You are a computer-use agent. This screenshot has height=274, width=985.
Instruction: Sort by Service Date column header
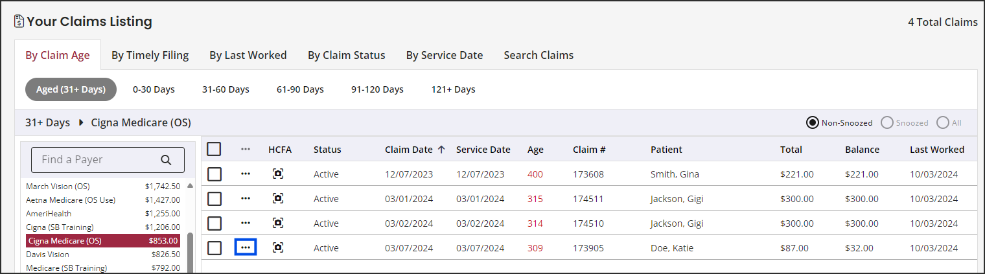483,149
